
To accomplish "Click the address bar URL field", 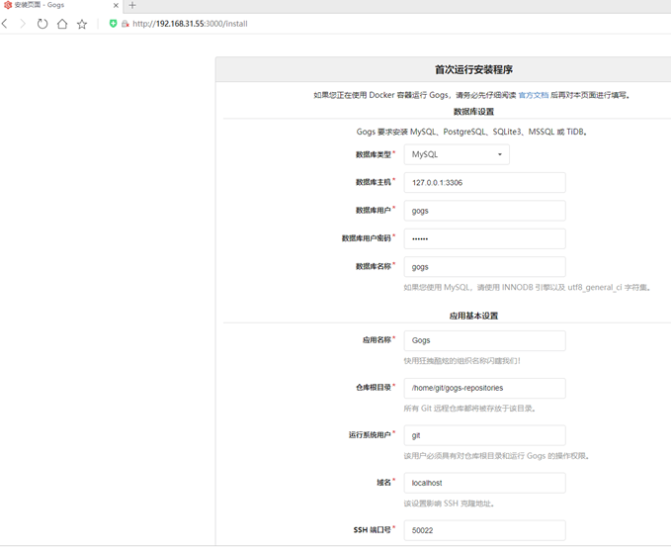I will tap(190, 24).
